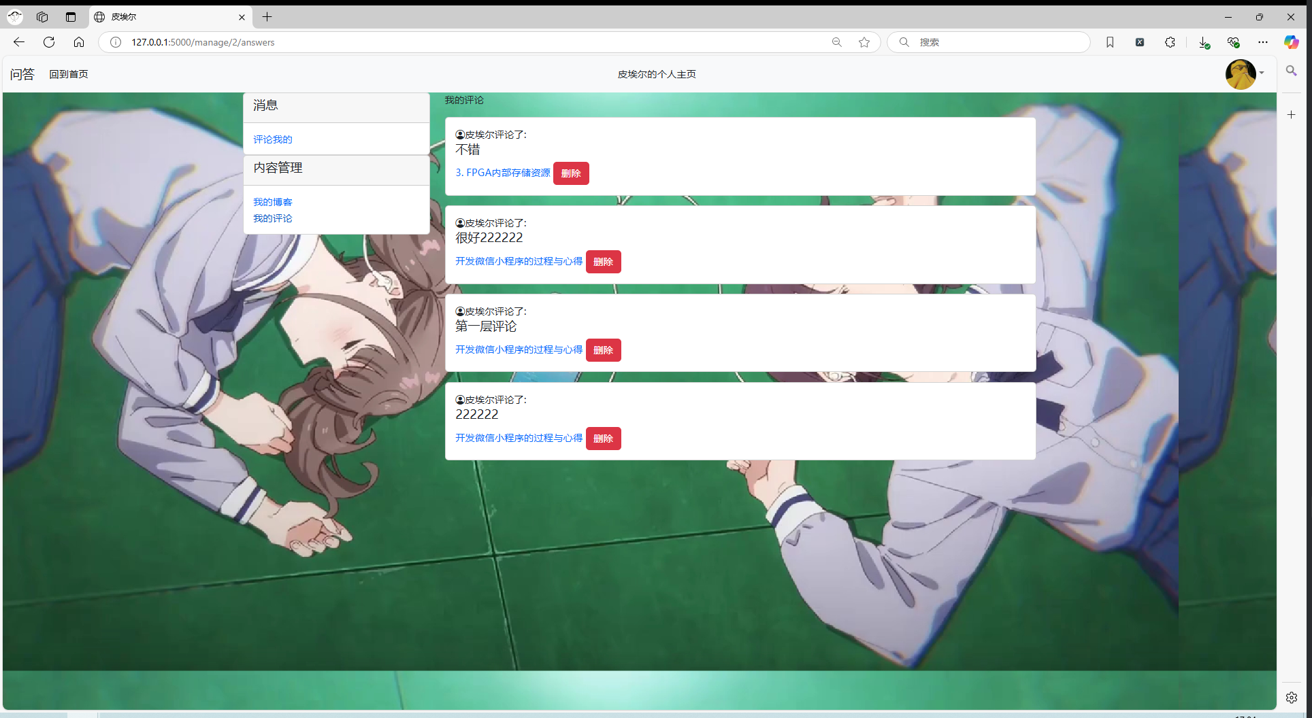Go back using the browser back arrow
1312x718 pixels.
[x=19, y=42]
